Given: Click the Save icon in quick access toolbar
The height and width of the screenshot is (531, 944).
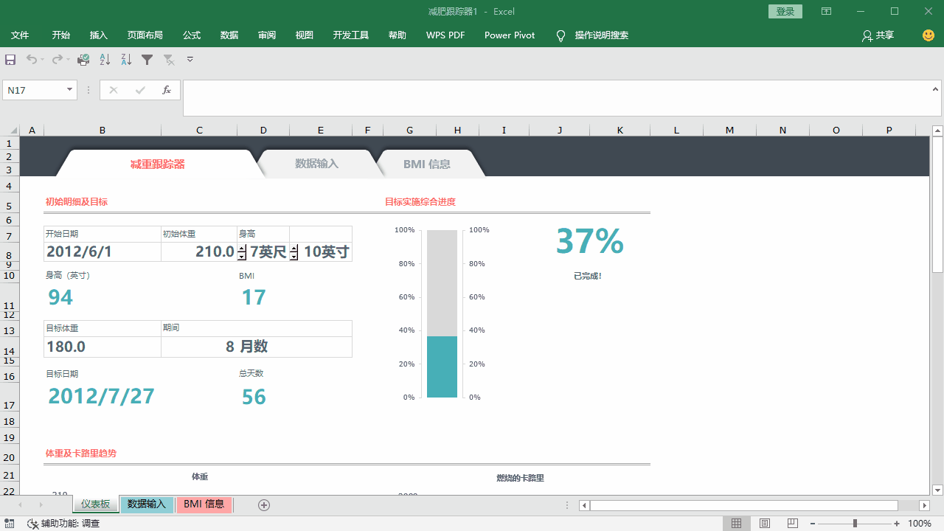Looking at the screenshot, I should point(10,60).
